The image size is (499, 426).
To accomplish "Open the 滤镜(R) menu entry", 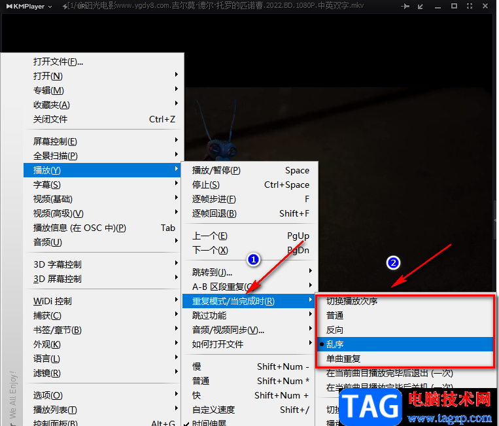I will (102, 373).
